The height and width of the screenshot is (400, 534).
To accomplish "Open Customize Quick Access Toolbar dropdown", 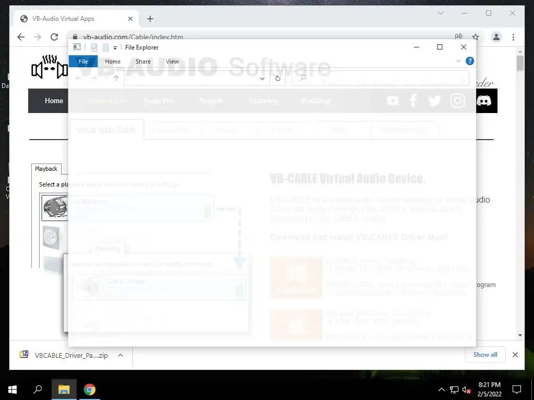I will [115, 47].
